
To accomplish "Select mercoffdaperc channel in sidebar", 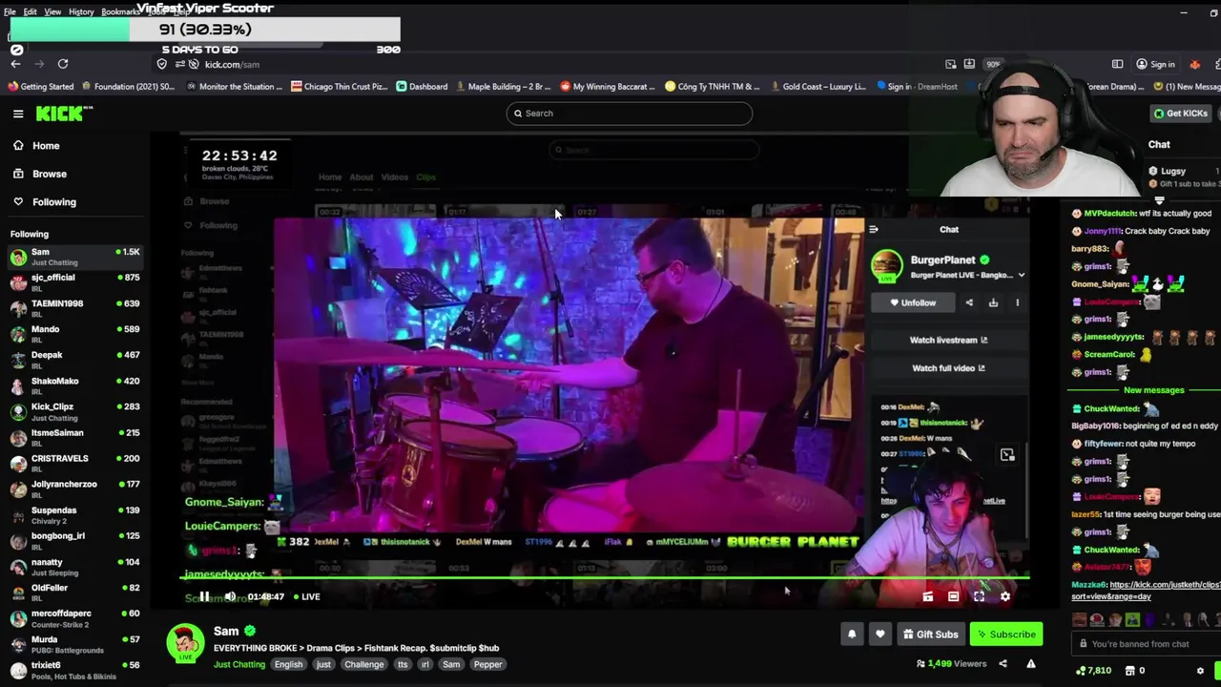I will [x=74, y=618].
